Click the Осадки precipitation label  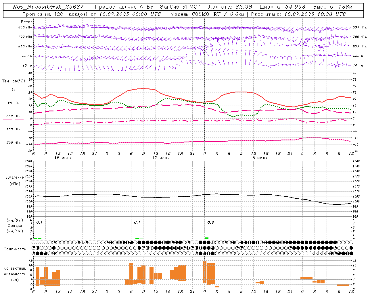[15, 226]
